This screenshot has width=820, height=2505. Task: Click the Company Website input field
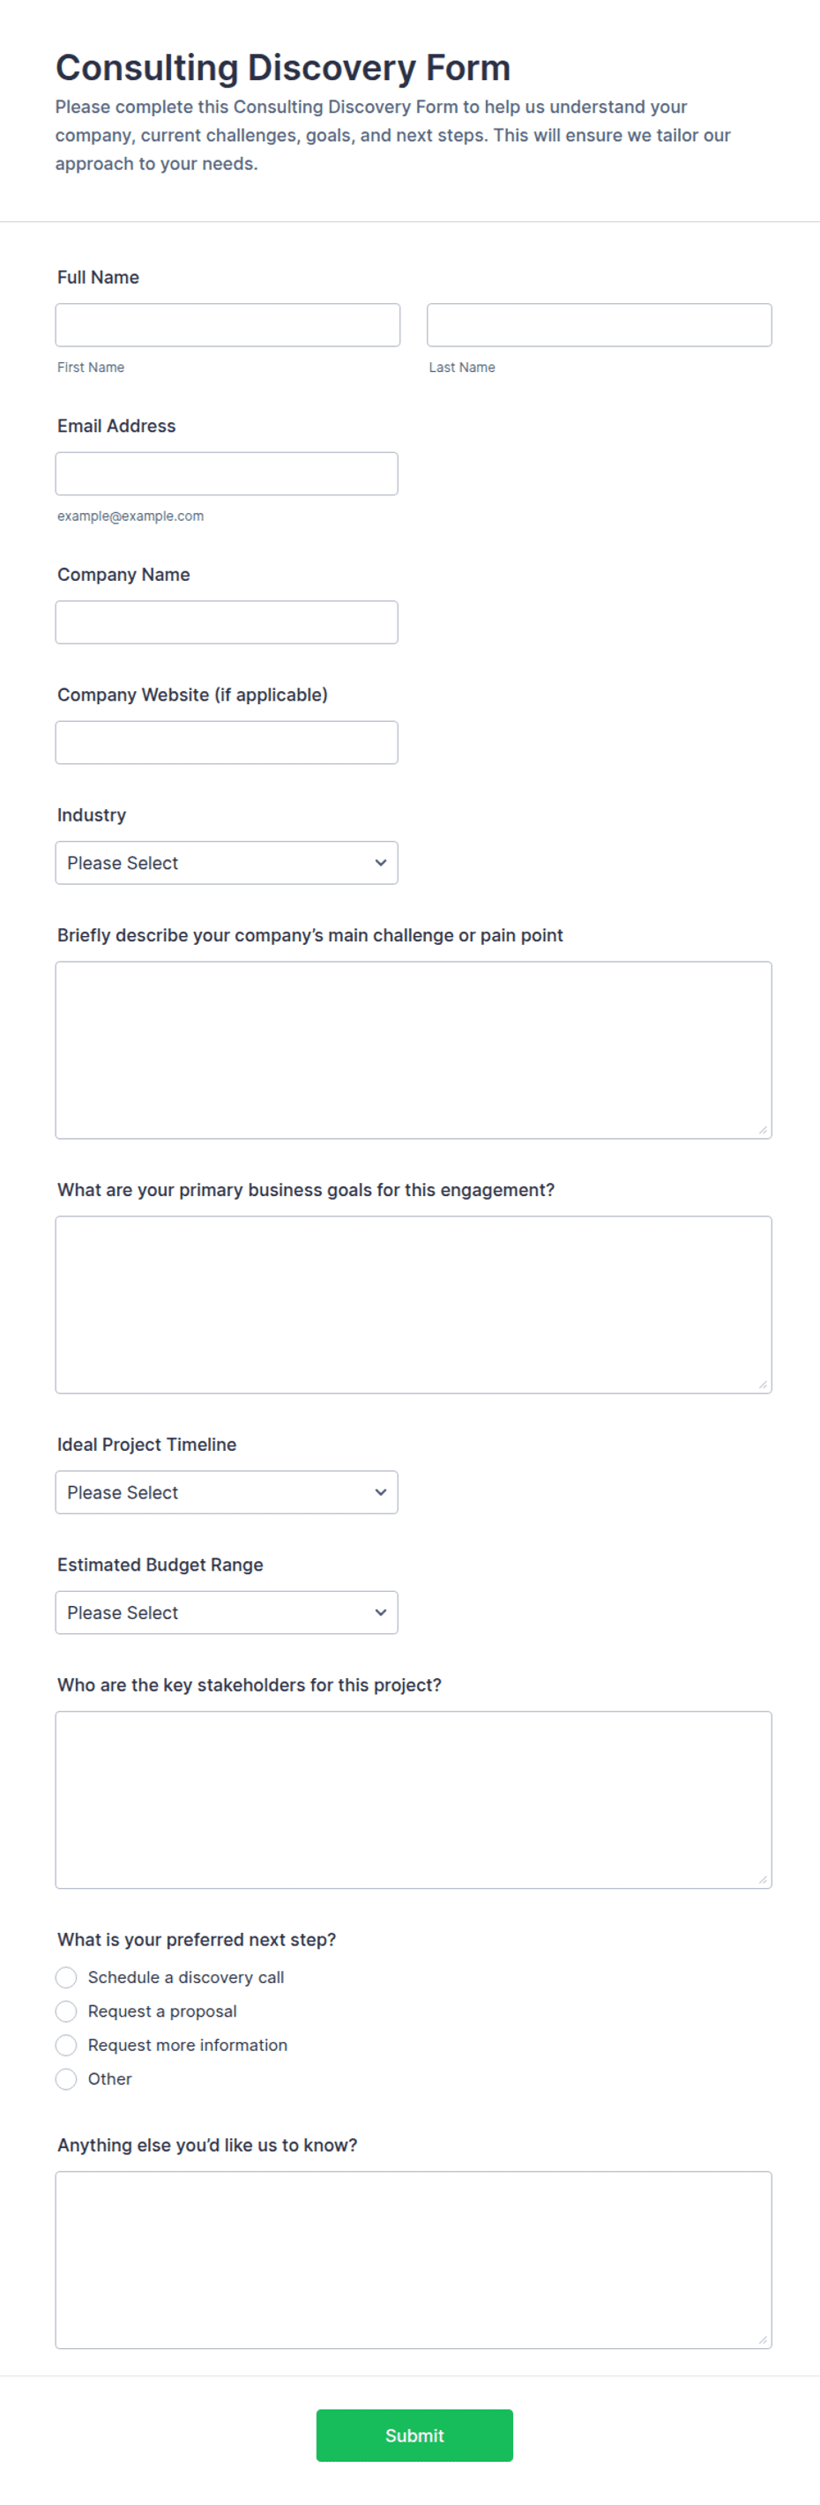[227, 743]
